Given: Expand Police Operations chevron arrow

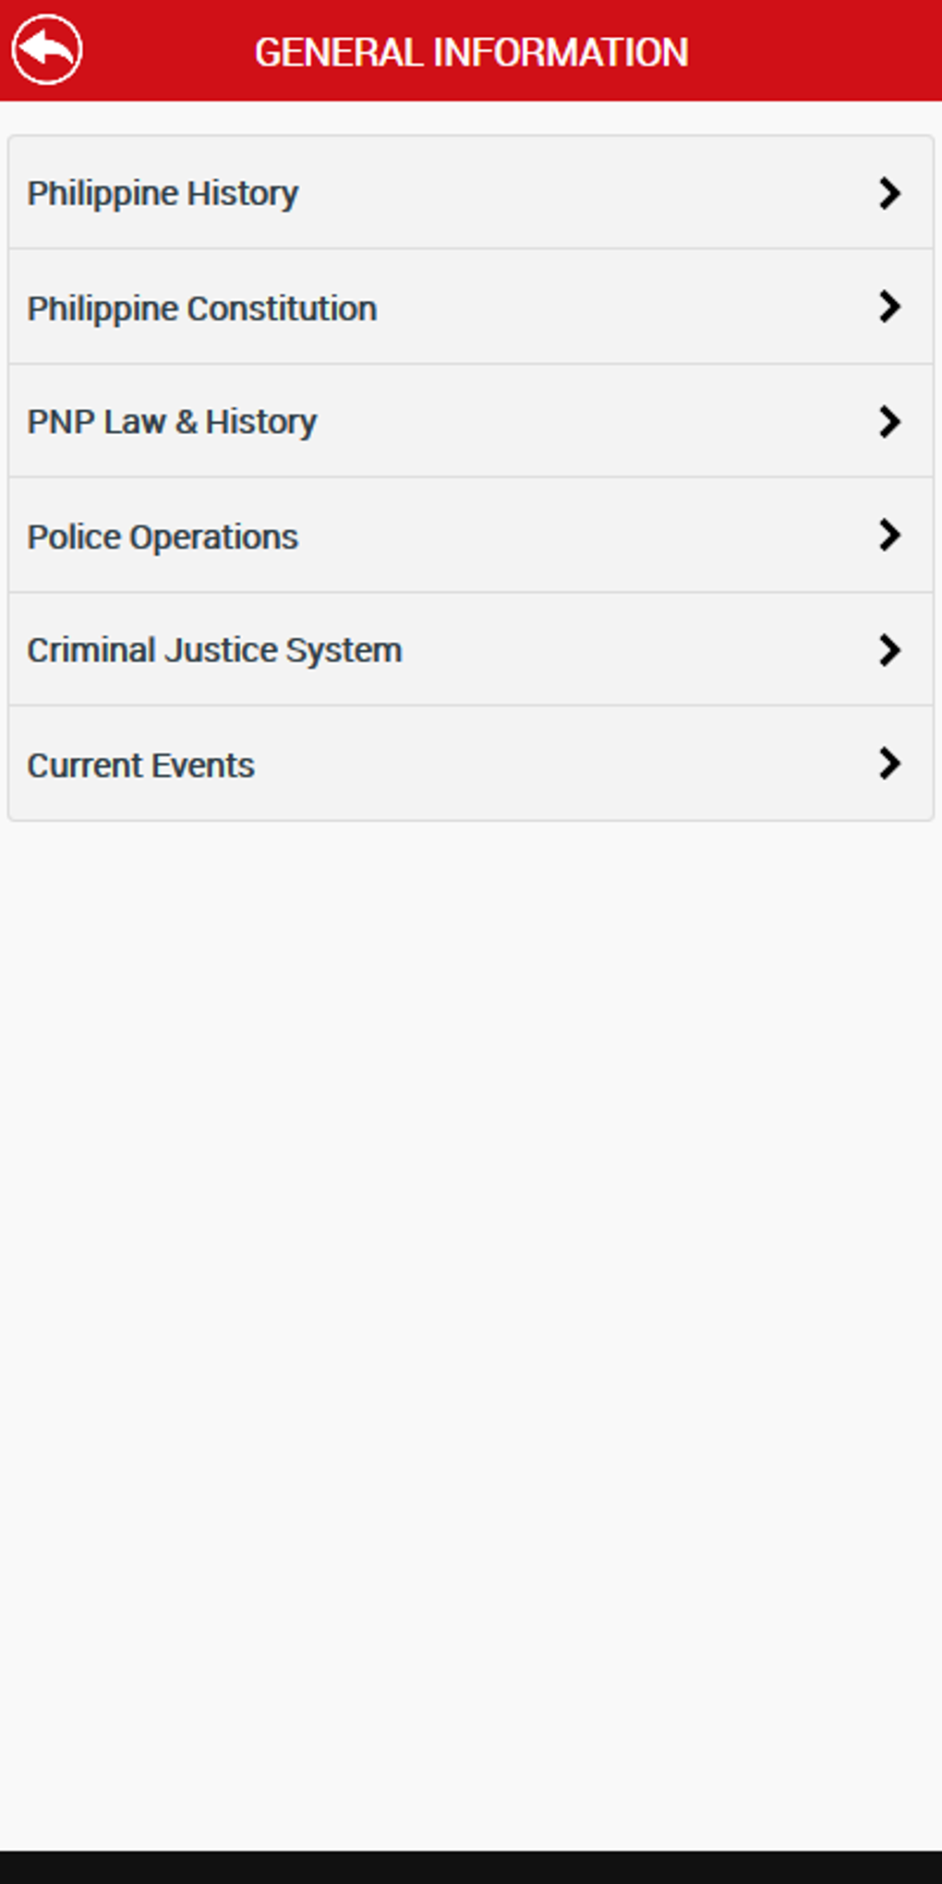Looking at the screenshot, I should pos(889,534).
